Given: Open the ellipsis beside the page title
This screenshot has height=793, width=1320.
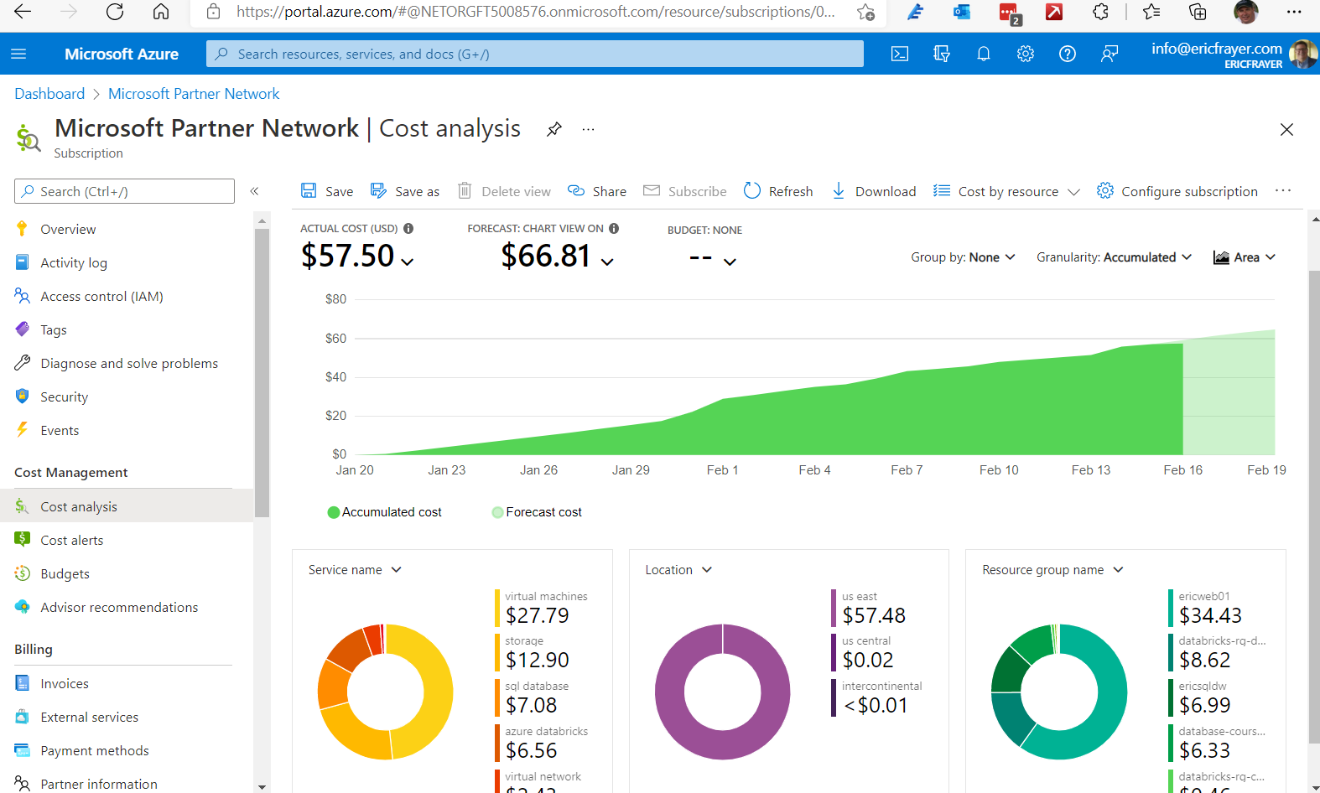Looking at the screenshot, I should click(589, 129).
